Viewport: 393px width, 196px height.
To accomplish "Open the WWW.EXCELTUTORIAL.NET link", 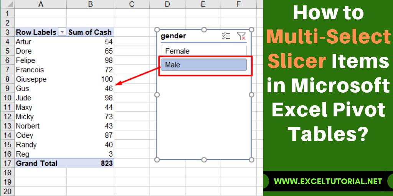I will pyautogui.click(x=328, y=181).
